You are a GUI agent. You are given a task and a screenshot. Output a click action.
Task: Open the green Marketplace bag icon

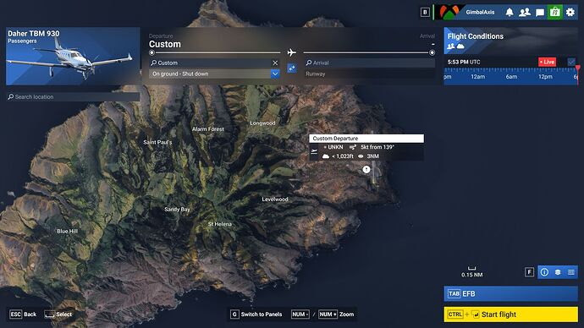(555, 13)
